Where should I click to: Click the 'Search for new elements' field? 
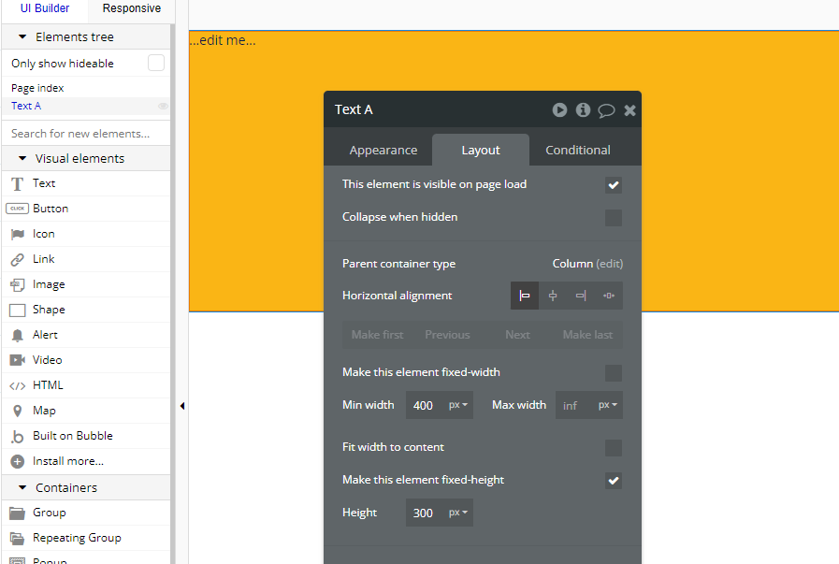(84, 133)
